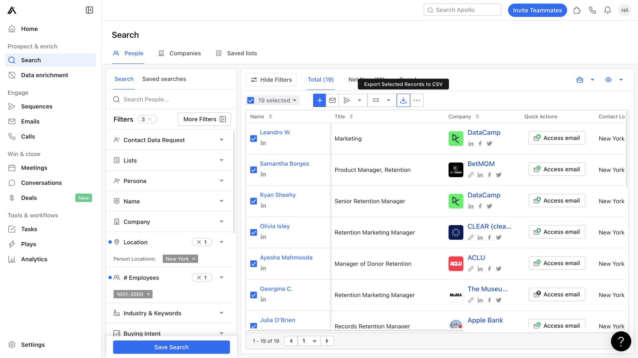
Task: Click the DataCamp logo in Ryan Sheehy row
Action: click(x=456, y=201)
